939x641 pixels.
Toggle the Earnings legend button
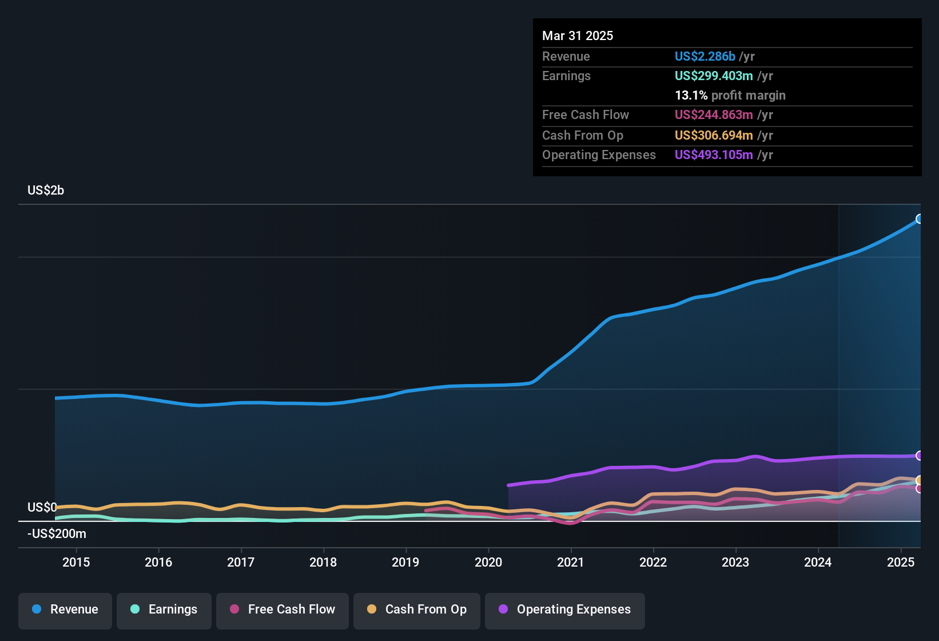164,610
